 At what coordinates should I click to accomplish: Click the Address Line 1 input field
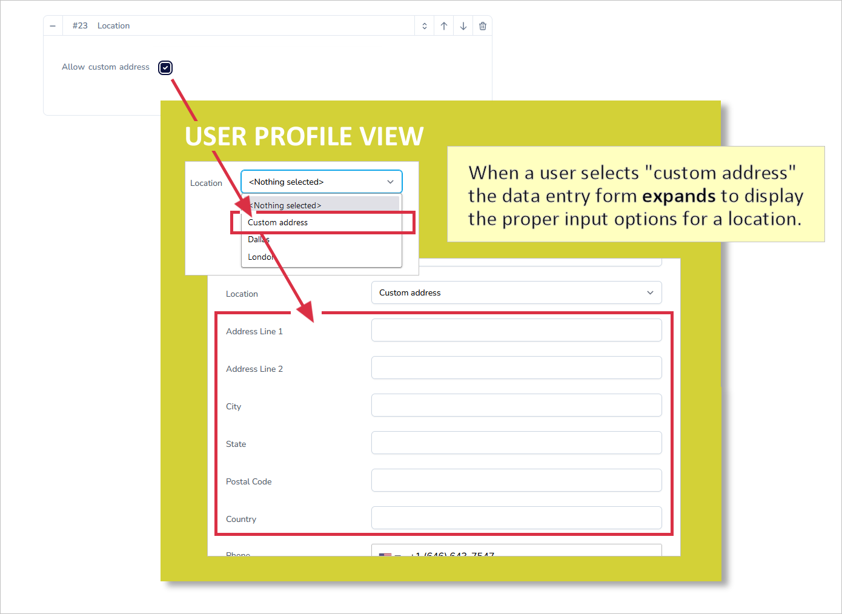(x=515, y=330)
